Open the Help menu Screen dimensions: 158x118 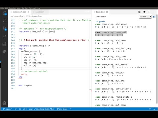point(38,8)
